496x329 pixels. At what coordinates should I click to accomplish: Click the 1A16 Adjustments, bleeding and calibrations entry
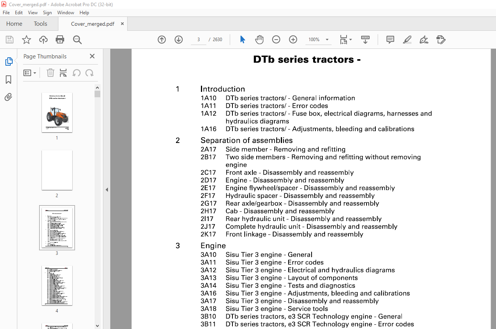click(x=307, y=129)
